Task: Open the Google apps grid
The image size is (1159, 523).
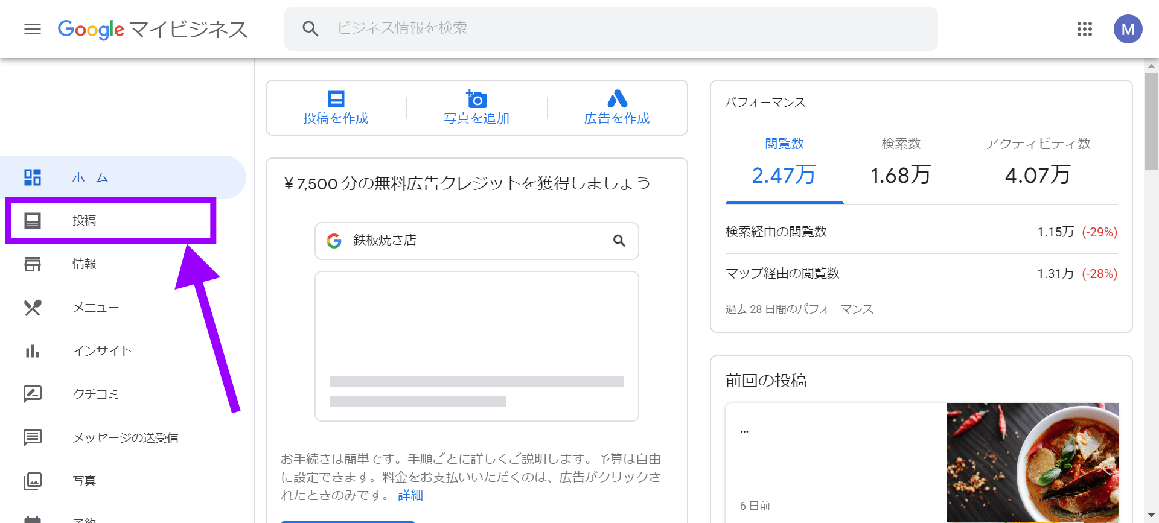Action: click(x=1084, y=29)
